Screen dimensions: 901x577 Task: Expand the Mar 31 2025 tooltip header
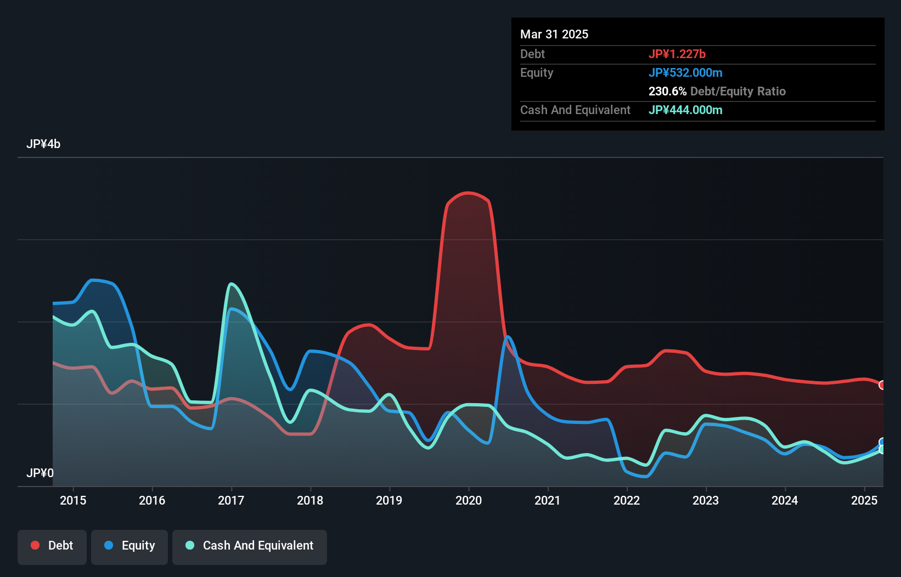(554, 34)
